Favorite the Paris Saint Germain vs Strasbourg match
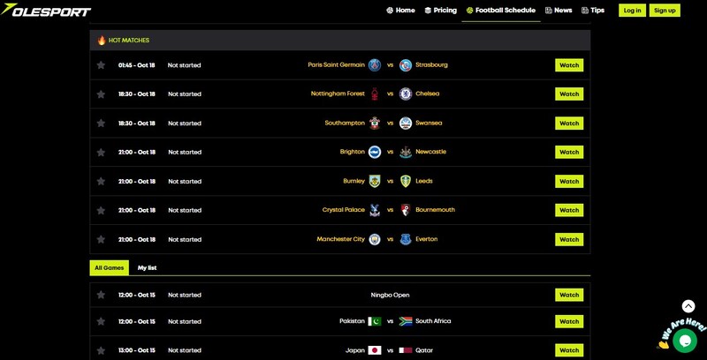The width and height of the screenshot is (707, 360). 101,65
